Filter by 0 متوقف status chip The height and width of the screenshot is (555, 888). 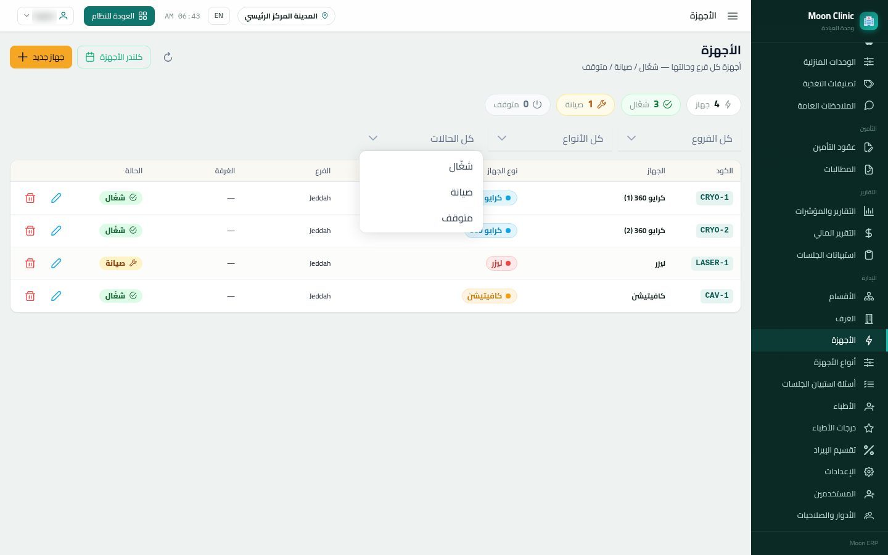point(517,105)
